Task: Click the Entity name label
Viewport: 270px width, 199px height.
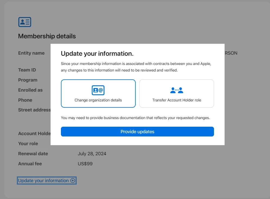Action: click(x=31, y=53)
